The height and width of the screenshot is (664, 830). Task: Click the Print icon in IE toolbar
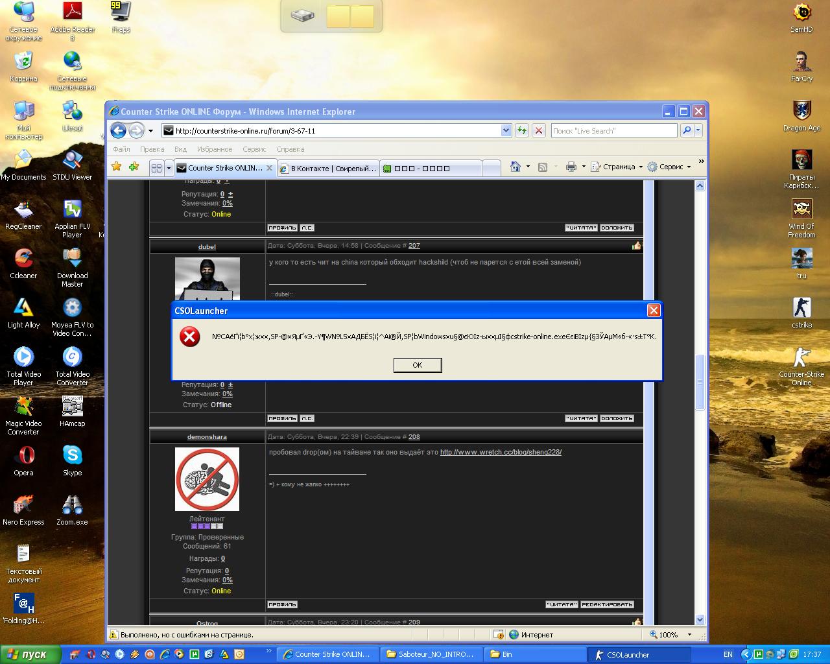click(x=571, y=167)
